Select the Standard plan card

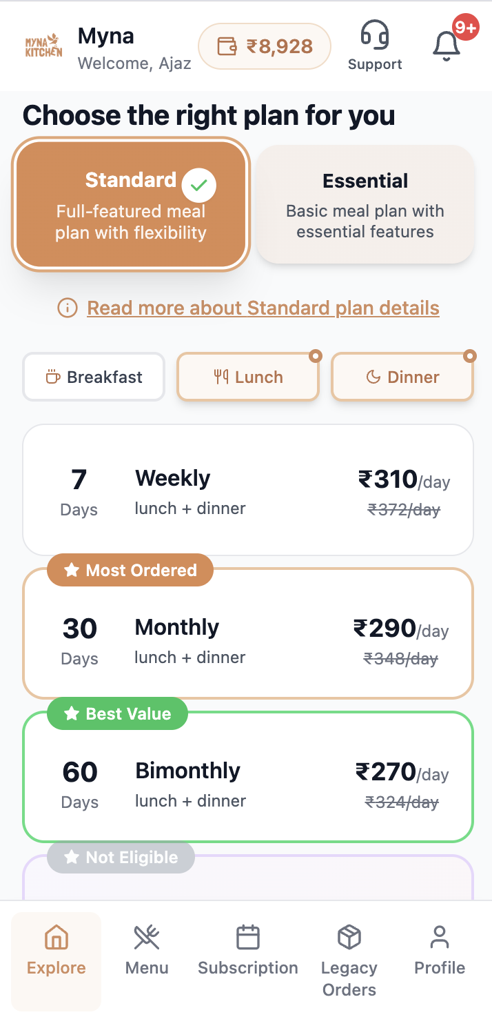(x=131, y=204)
